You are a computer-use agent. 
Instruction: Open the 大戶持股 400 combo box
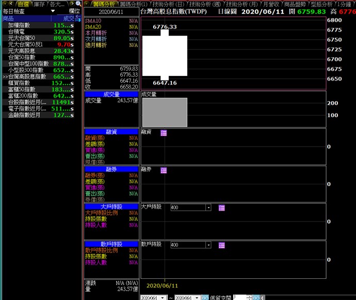coord(208,208)
